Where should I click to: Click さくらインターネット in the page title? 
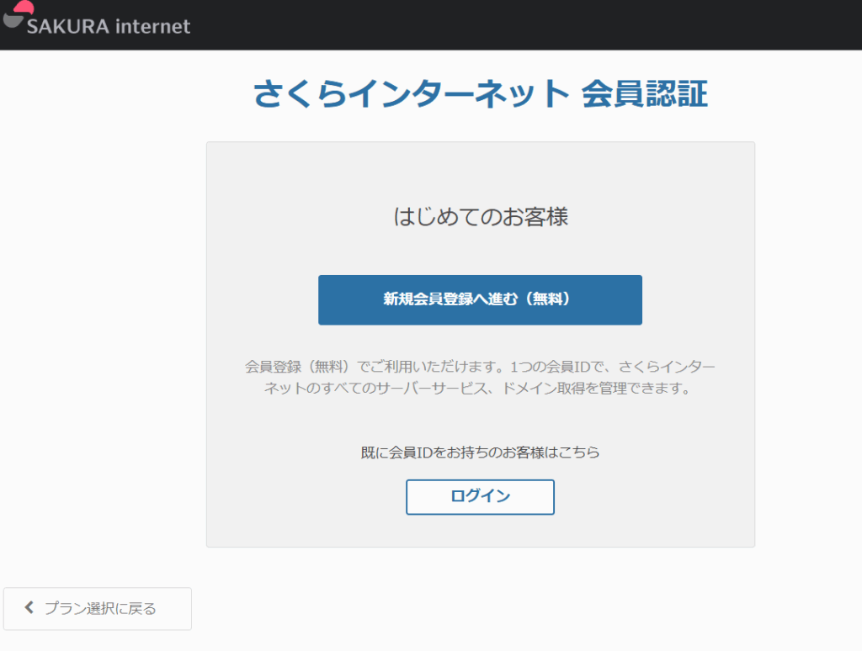[x=412, y=95]
